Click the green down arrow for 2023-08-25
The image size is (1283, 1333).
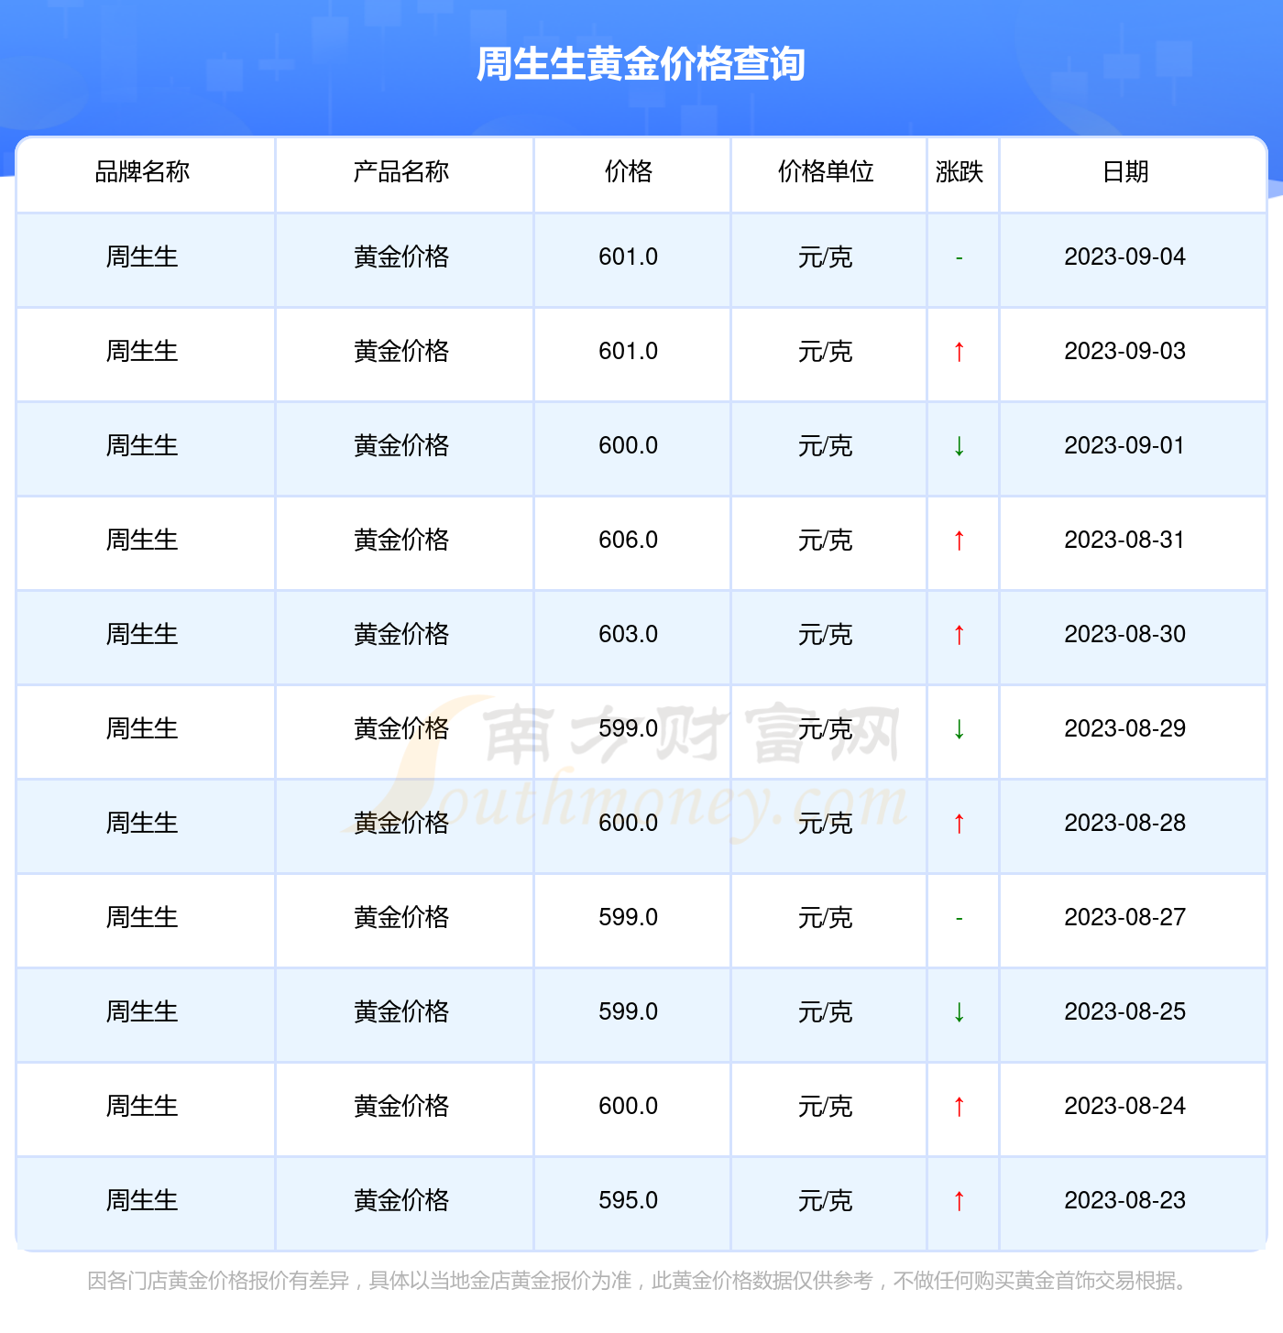[960, 1012]
